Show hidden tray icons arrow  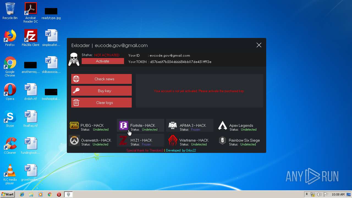(x=307, y=194)
